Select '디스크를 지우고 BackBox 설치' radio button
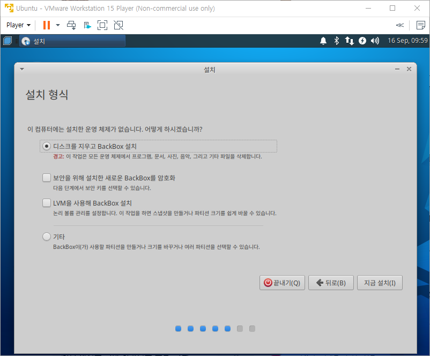The image size is (430, 356). [47, 146]
